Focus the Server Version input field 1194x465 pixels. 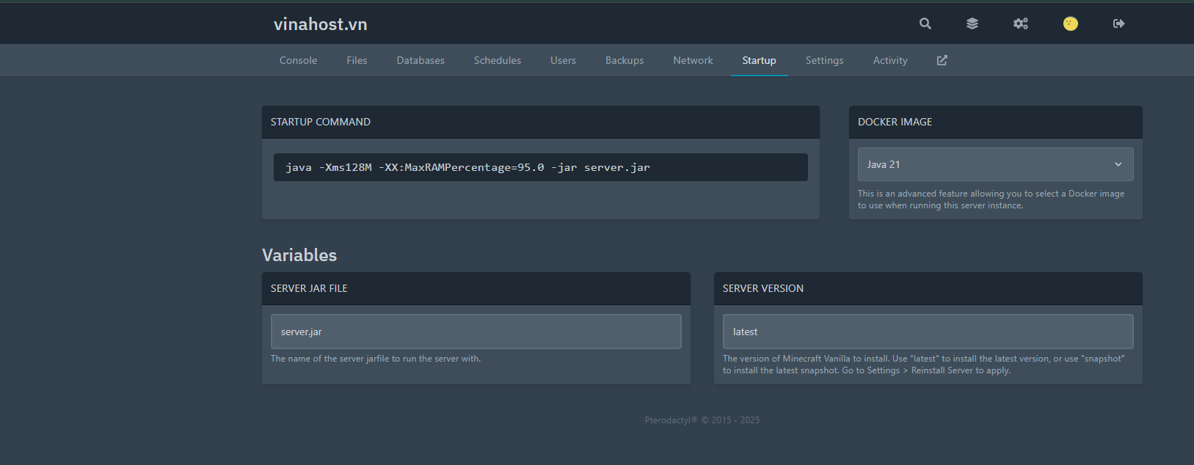928,332
